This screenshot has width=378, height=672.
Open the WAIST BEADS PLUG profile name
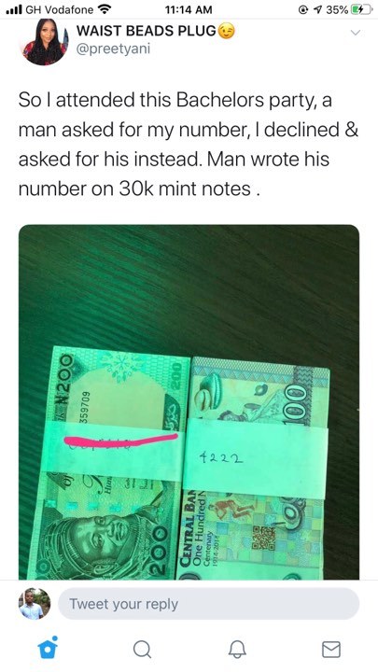pos(147,32)
